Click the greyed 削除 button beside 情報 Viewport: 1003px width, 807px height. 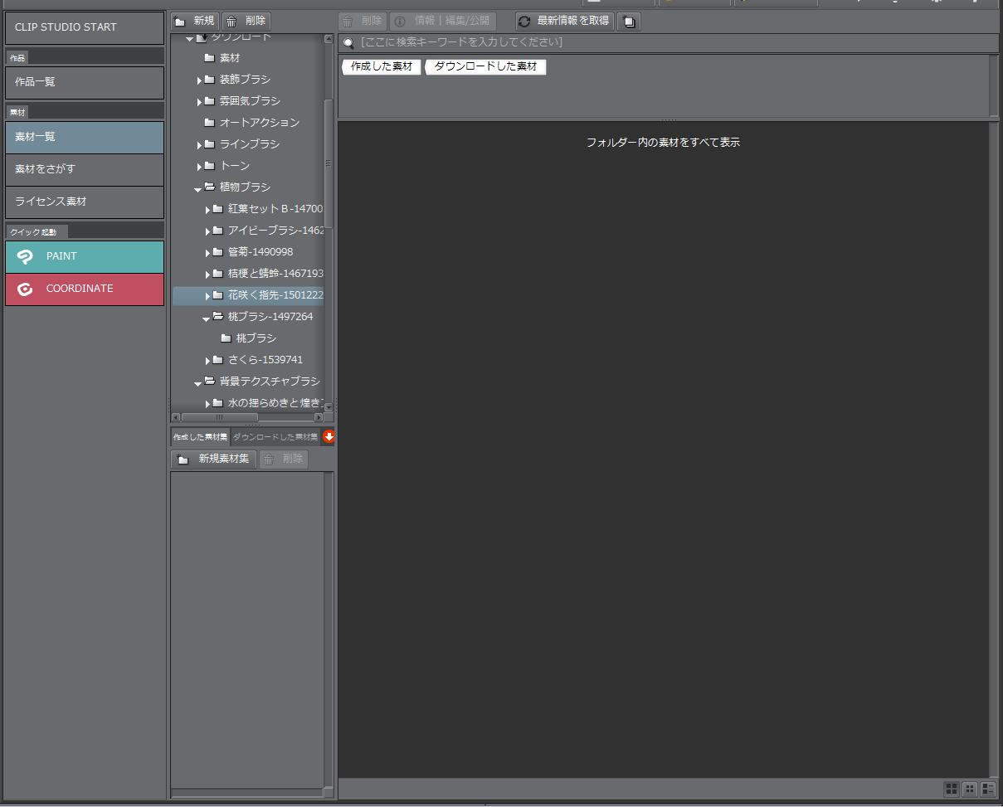(x=363, y=21)
